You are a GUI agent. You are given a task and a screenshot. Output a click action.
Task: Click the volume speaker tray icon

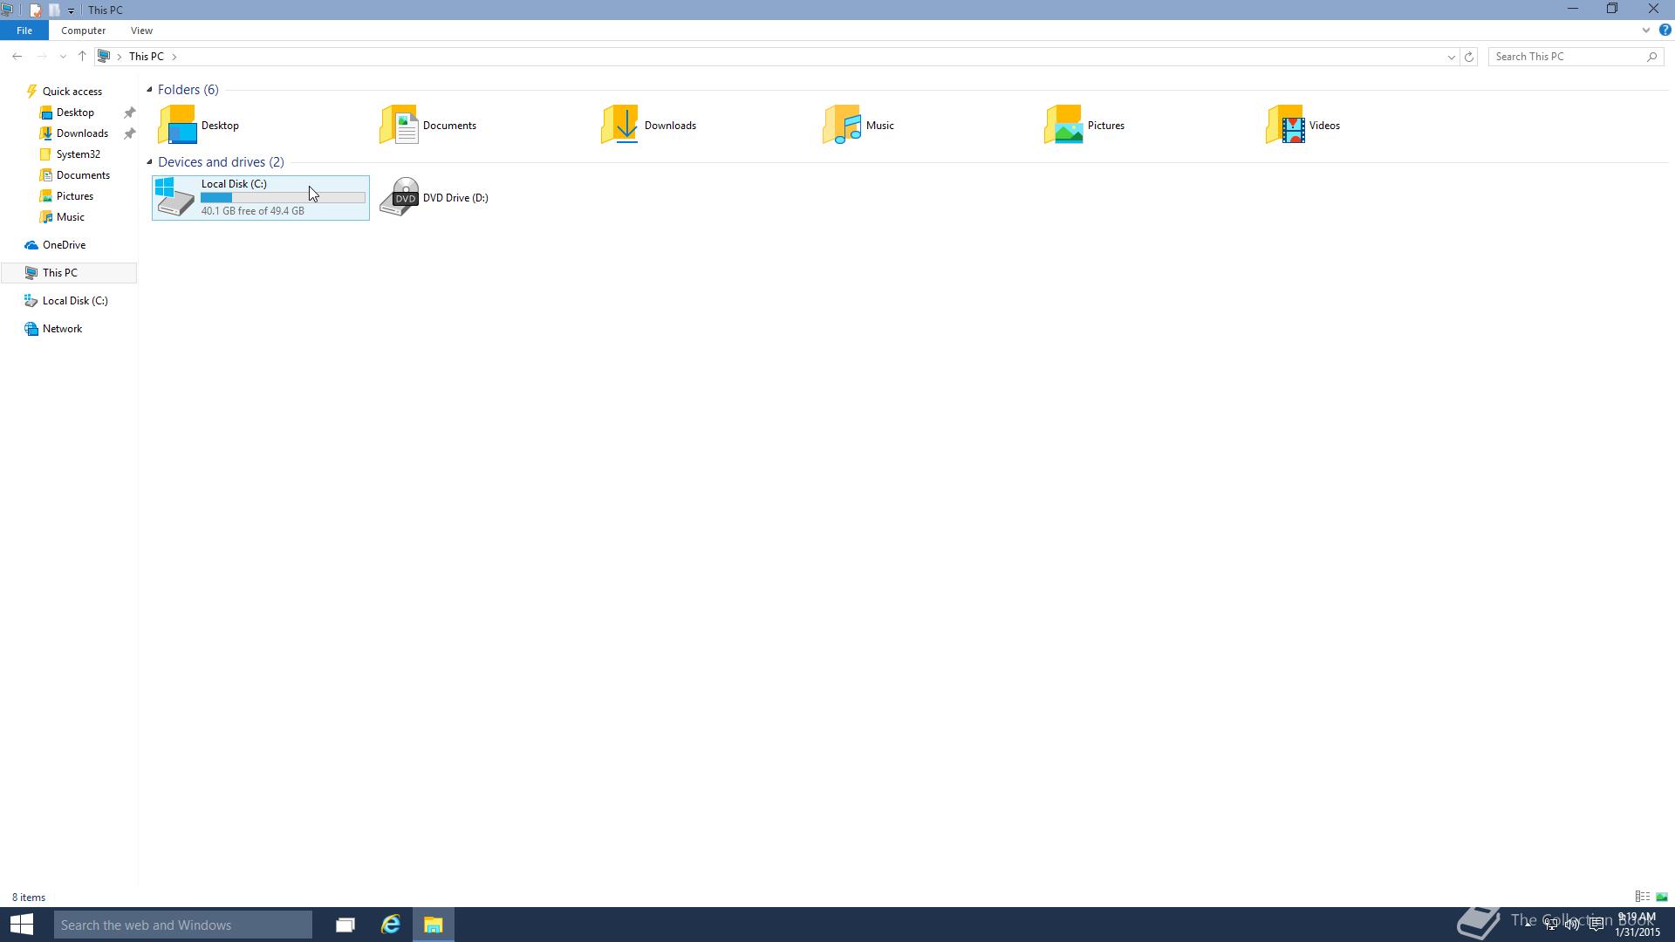[x=1573, y=925]
